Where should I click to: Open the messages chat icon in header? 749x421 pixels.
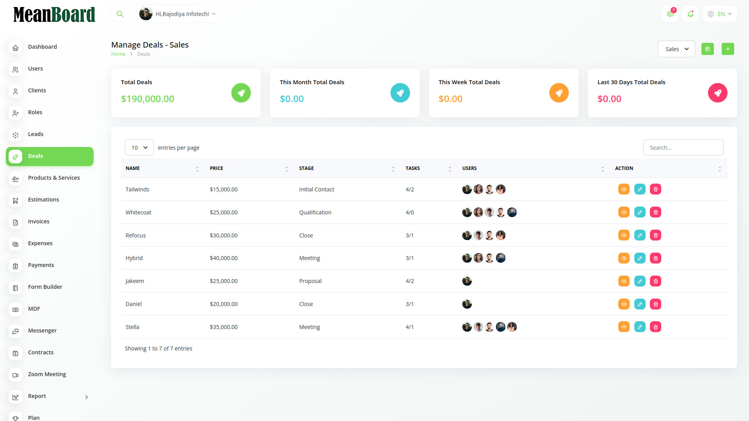[x=670, y=14]
